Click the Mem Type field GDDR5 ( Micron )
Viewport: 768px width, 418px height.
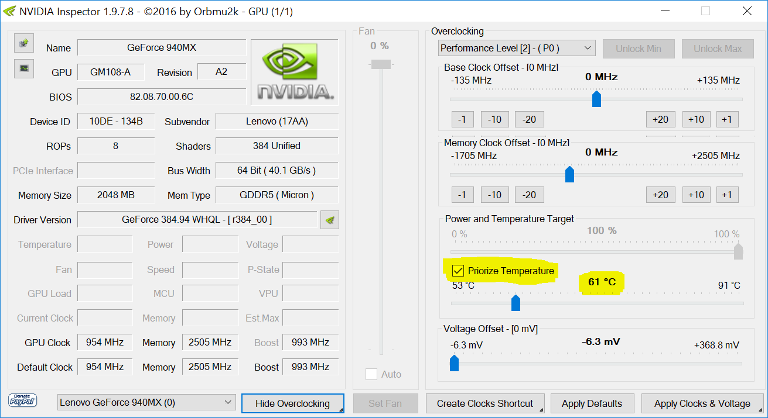click(277, 195)
